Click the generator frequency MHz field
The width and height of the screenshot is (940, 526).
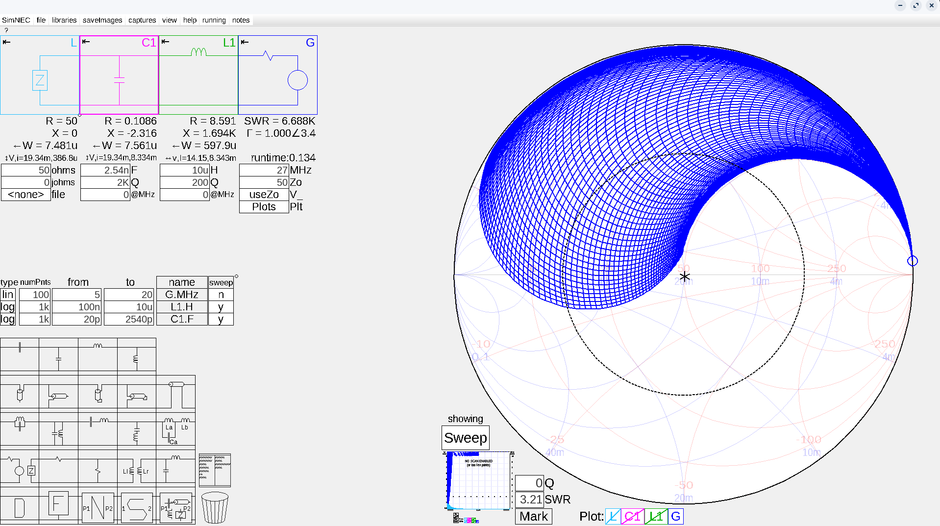tap(264, 170)
